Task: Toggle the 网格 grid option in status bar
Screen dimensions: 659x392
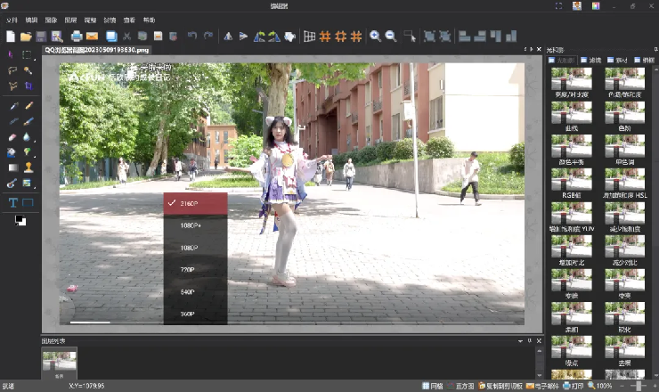Action: point(433,386)
